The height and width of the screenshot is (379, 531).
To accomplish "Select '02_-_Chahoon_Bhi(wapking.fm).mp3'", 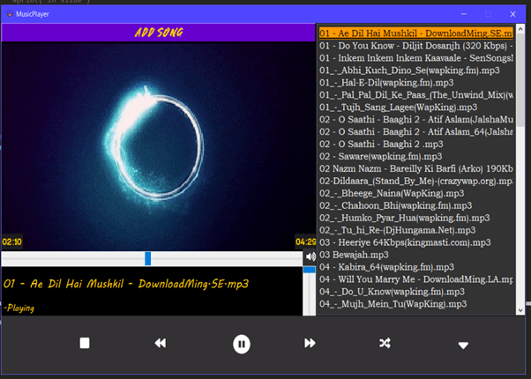I will click(x=395, y=205).
